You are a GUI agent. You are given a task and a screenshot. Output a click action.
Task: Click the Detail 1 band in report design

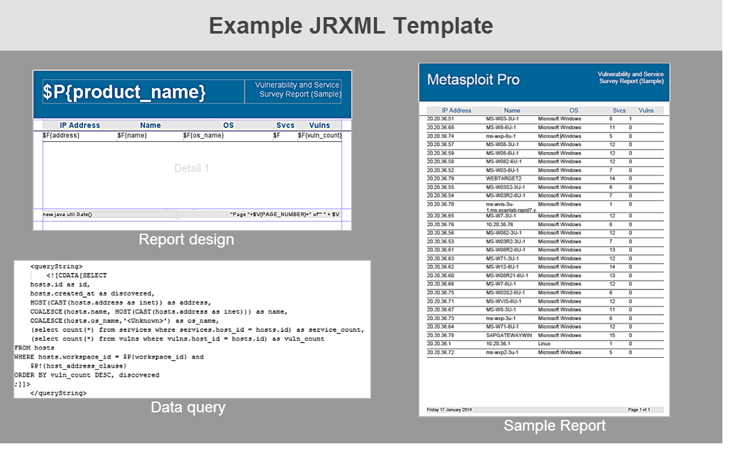tap(191, 168)
